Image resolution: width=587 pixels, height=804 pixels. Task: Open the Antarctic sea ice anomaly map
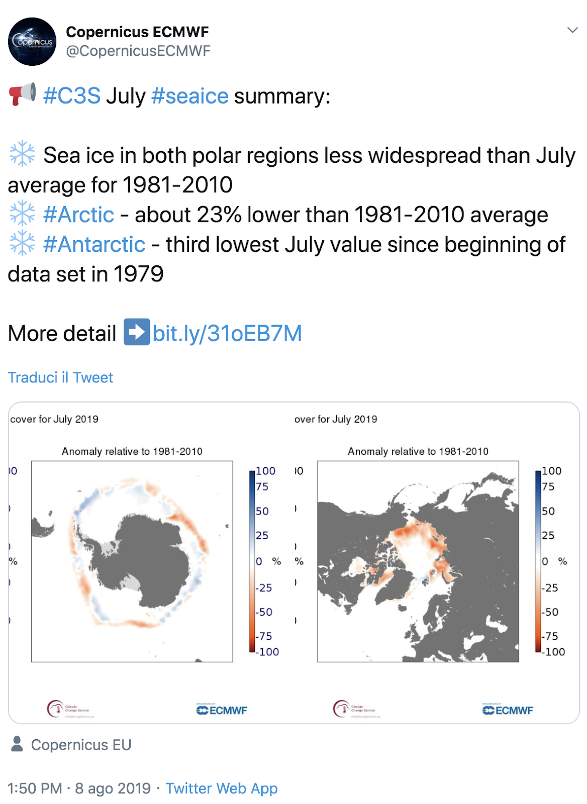coord(132,561)
